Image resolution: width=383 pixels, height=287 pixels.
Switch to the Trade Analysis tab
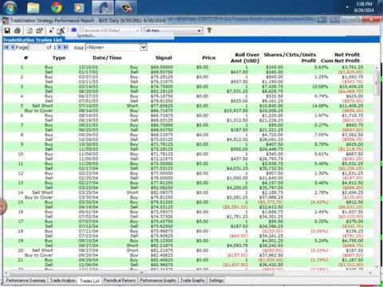(62, 280)
